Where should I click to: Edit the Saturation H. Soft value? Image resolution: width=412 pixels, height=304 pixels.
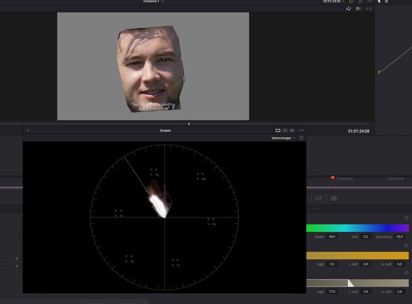tap(399, 264)
